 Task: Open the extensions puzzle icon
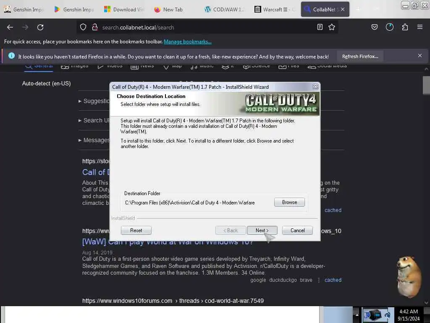(405, 27)
